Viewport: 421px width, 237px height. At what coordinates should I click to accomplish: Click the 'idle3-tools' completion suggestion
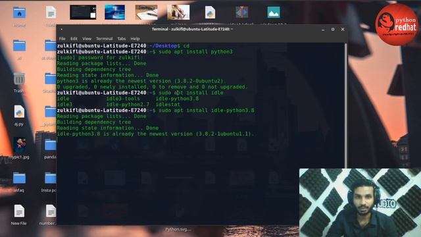coord(123,99)
